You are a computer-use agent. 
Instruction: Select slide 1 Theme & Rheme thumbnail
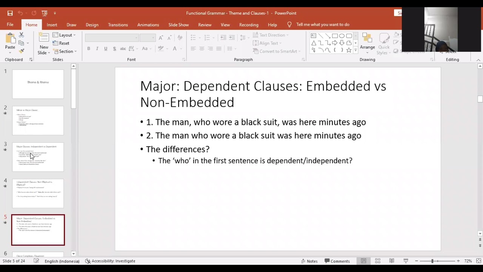coord(38,84)
